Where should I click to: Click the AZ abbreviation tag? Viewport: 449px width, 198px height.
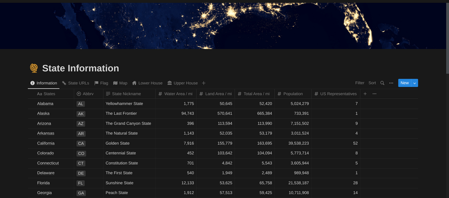click(81, 124)
